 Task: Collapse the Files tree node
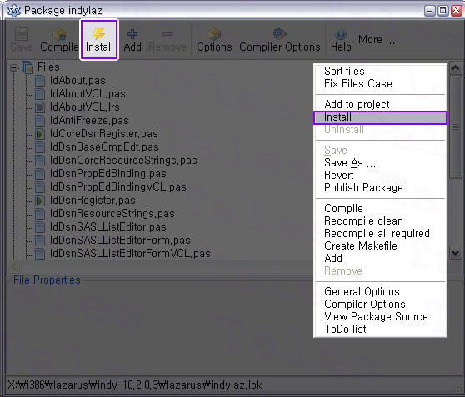click(13, 68)
